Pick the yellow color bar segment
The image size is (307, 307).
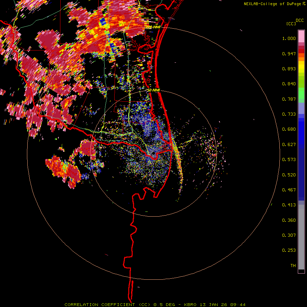[x=301, y=67]
